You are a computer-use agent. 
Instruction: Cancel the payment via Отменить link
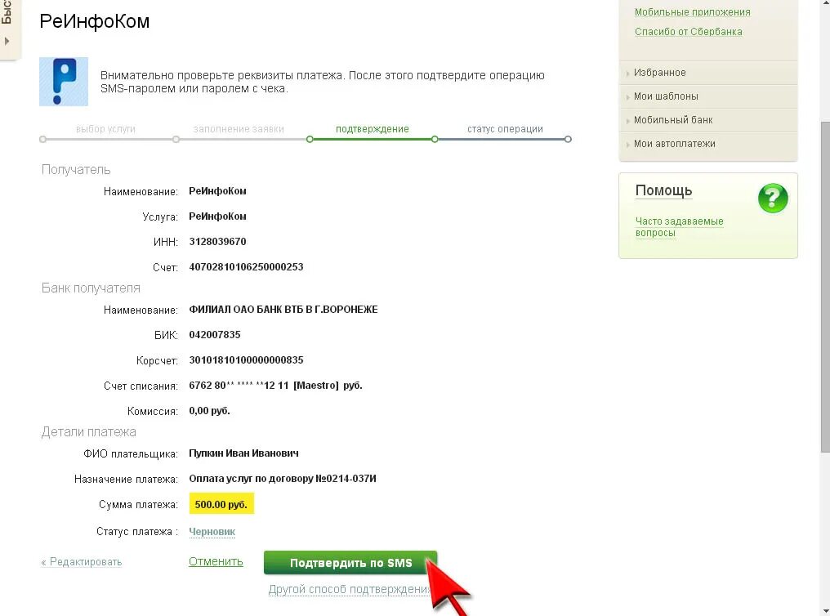click(x=216, y=561)
